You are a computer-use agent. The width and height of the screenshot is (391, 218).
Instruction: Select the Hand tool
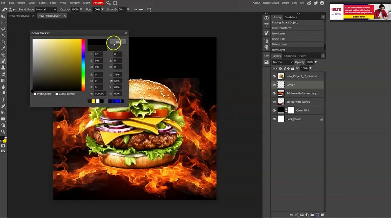3,125
